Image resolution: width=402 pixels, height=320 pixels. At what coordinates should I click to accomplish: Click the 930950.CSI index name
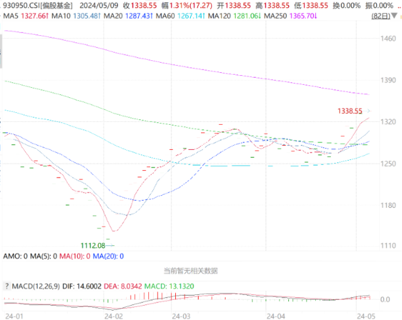36,5
